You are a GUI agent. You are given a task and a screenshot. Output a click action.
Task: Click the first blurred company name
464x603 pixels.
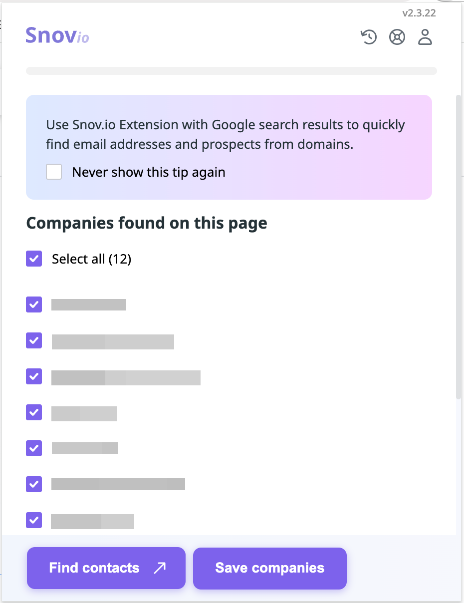tap(89, 304)
